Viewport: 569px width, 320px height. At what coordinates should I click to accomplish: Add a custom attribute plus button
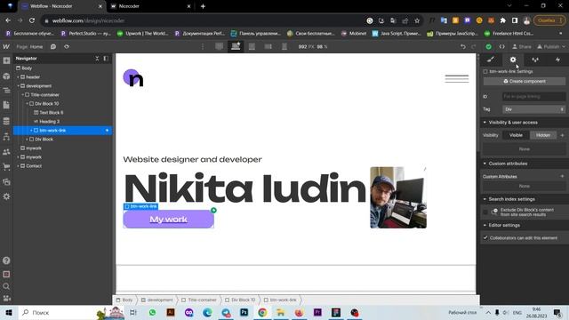562,176
